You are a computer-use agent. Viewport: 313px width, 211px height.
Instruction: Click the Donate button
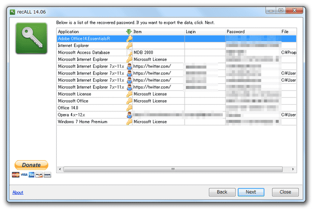[31, 165]
